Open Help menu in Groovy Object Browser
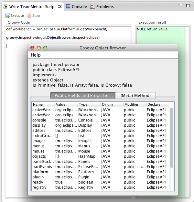This screenshot has width=194, height=202. click(x=36, y=55)
